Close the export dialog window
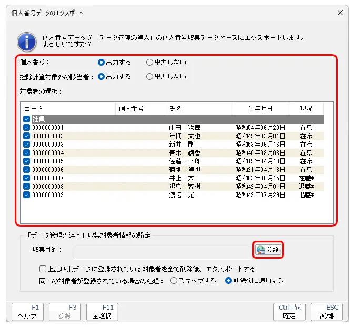The image size is (355, 328). coord(340,13)
